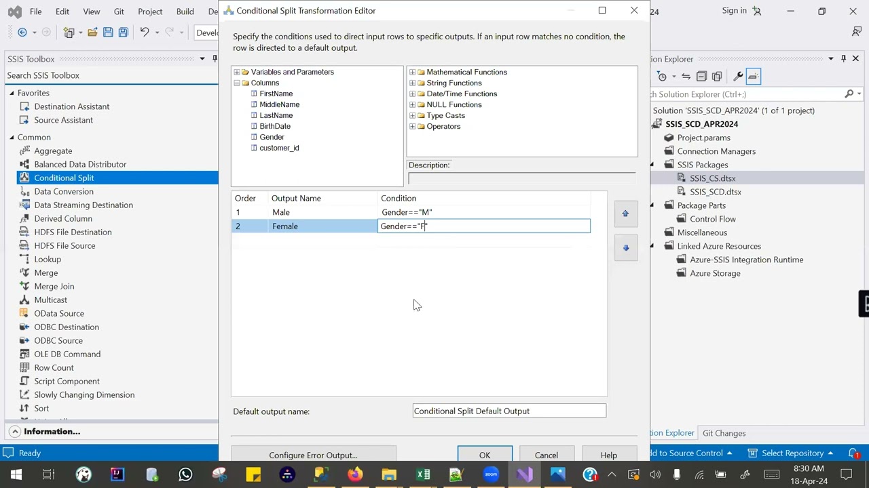Collapse the Common group in SSIS Toolbox
The height and width of the screenshot is (488, 869).
(x=12, y=137)
